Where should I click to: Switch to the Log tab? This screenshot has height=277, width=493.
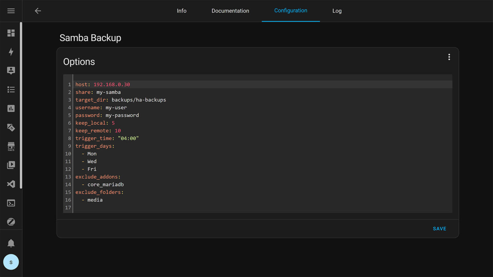click(337, 11)
